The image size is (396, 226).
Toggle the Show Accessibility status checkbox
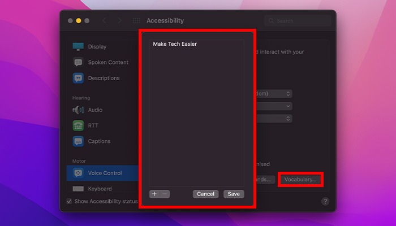pyautogui.click(x=69, y=201)
